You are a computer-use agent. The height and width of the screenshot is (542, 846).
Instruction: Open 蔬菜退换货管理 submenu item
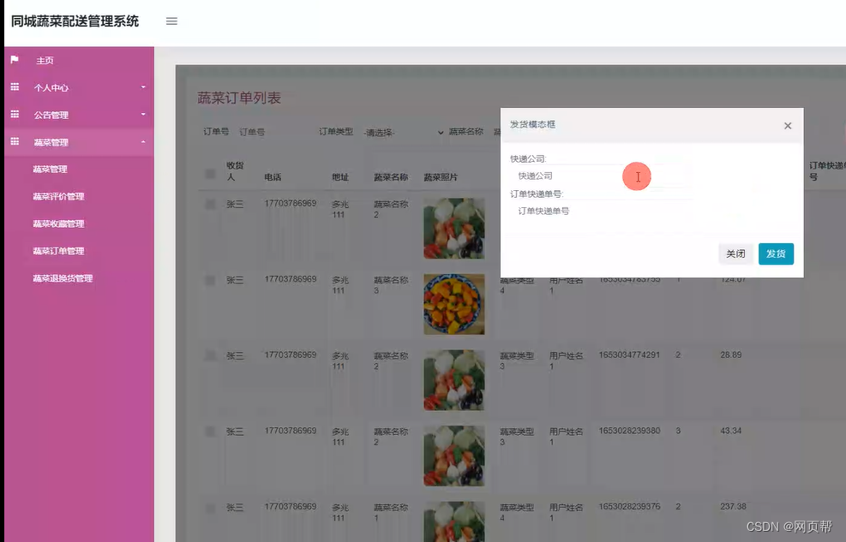(63, 278)
